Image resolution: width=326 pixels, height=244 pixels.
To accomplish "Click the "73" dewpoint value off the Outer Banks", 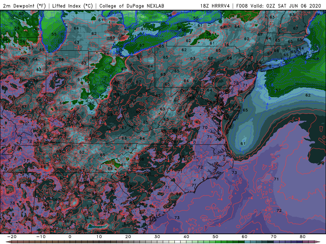I will tap(234, 172).
